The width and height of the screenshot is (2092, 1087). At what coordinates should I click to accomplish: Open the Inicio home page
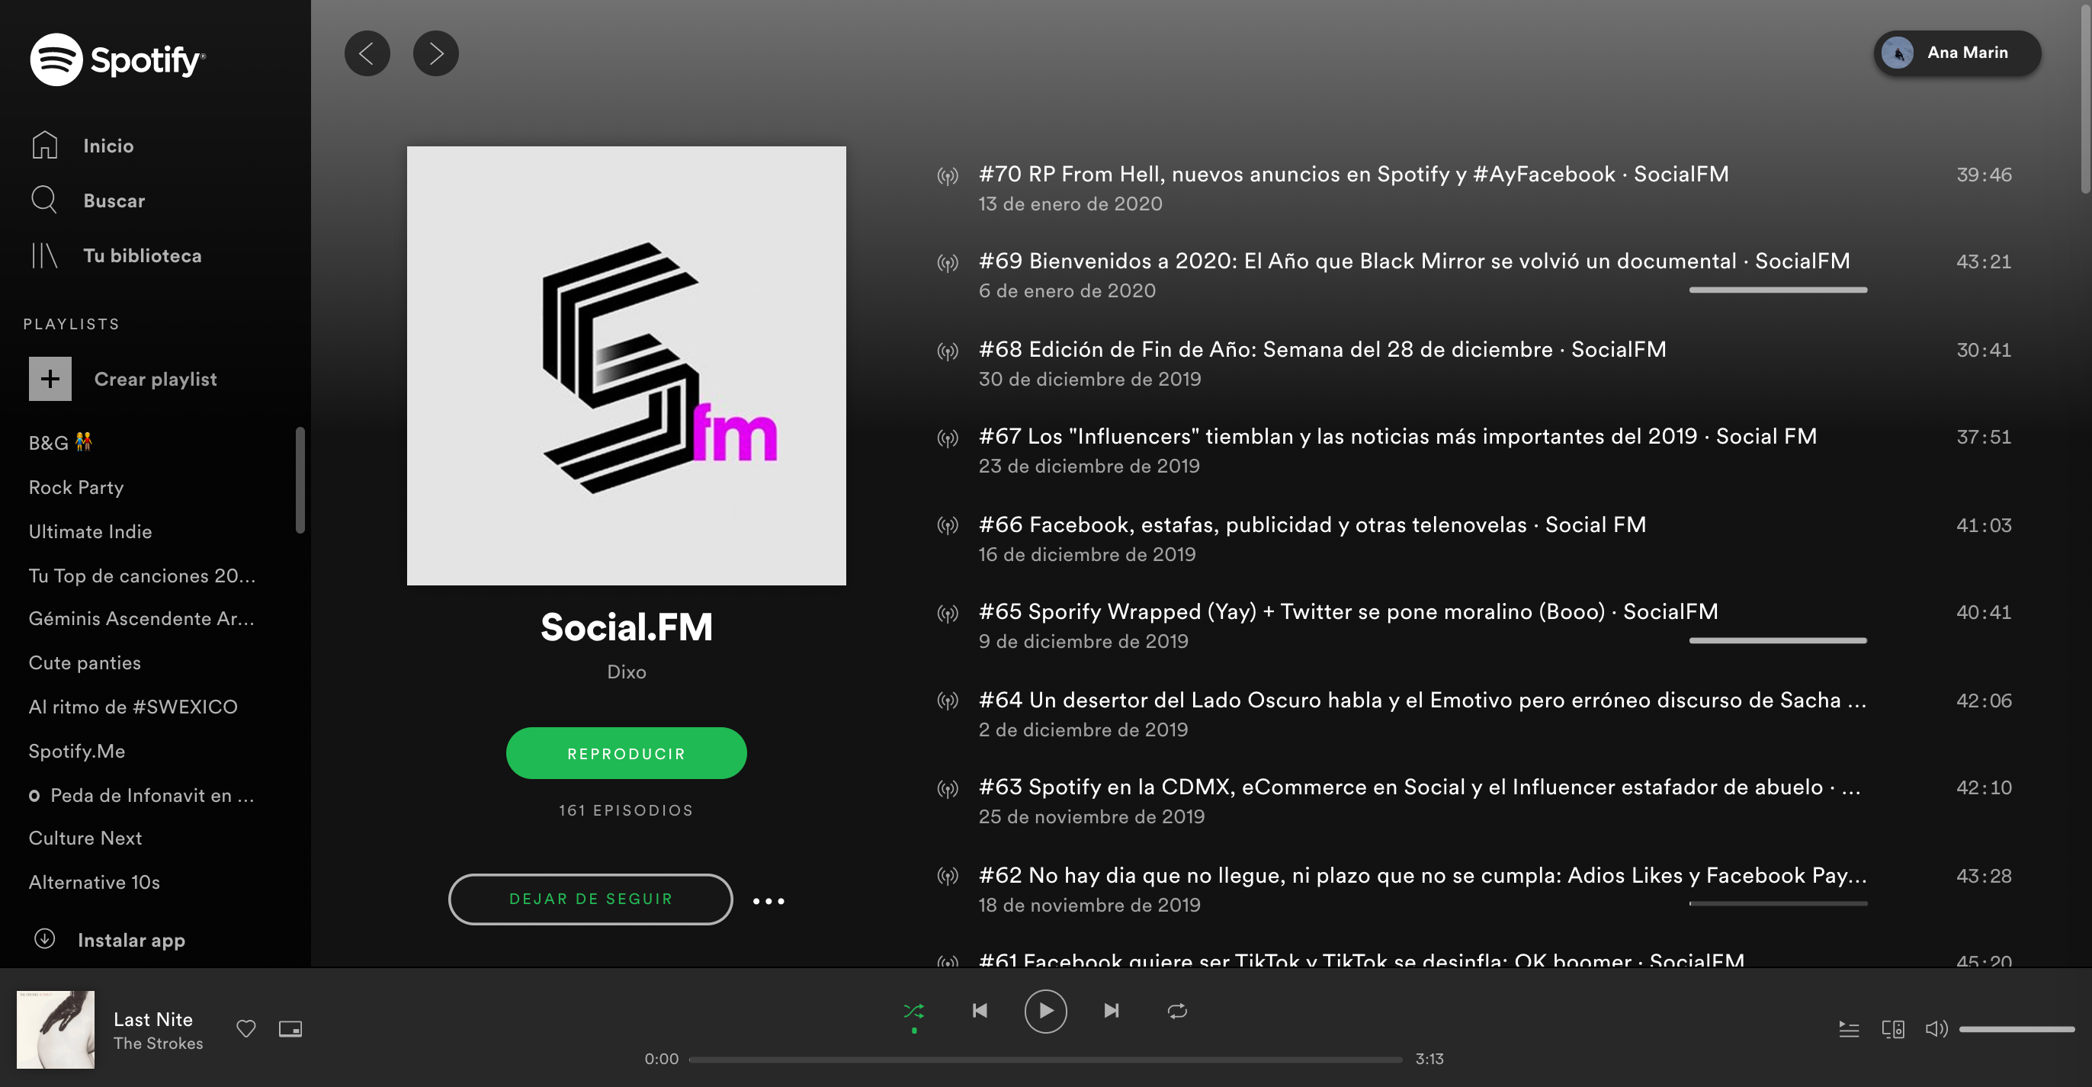pyautogui.click(x=108, y=146)
